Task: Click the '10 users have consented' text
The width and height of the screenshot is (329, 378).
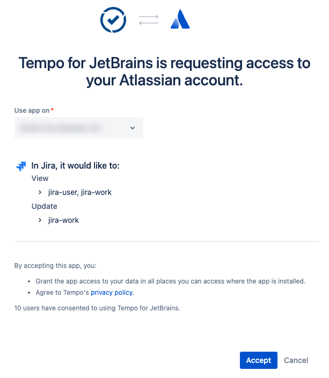Action: [97, 308]
